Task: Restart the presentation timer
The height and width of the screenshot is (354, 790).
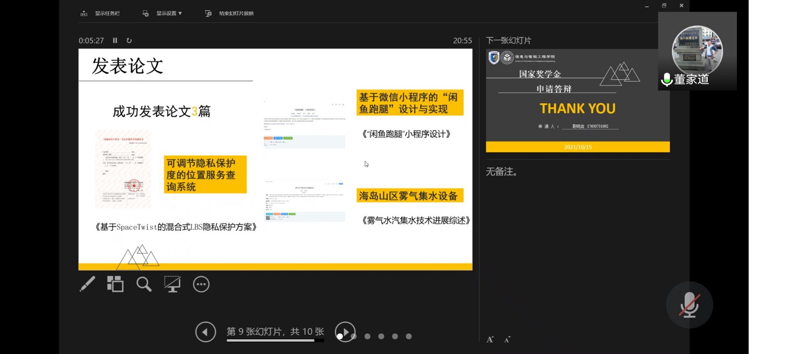Action: pos(129,40)
